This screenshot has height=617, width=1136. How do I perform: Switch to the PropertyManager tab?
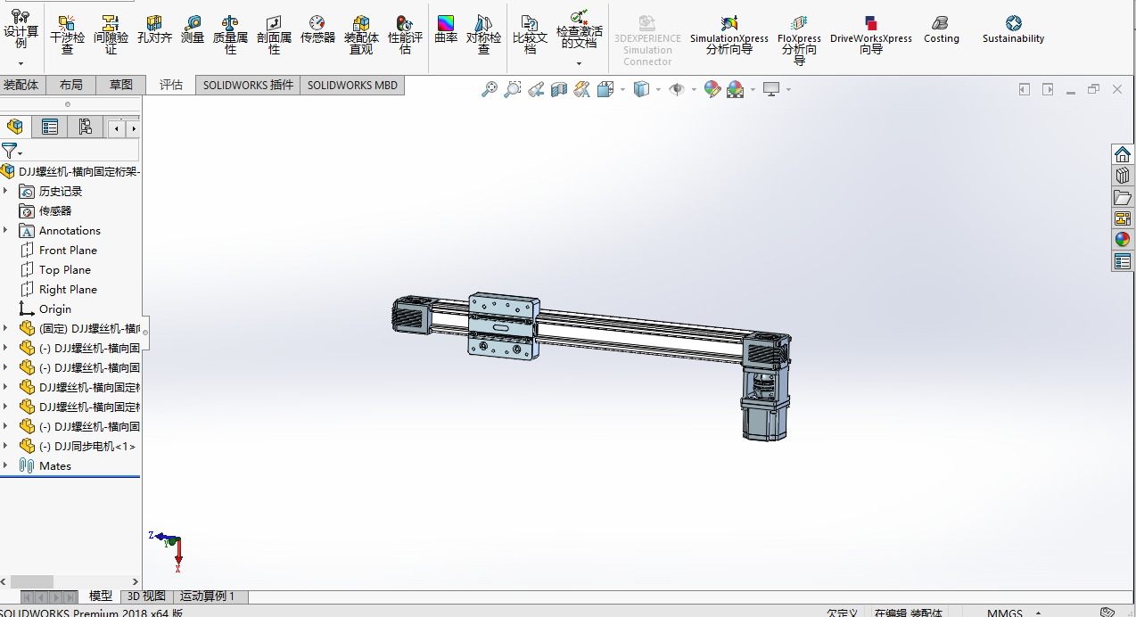click(50, 127)
